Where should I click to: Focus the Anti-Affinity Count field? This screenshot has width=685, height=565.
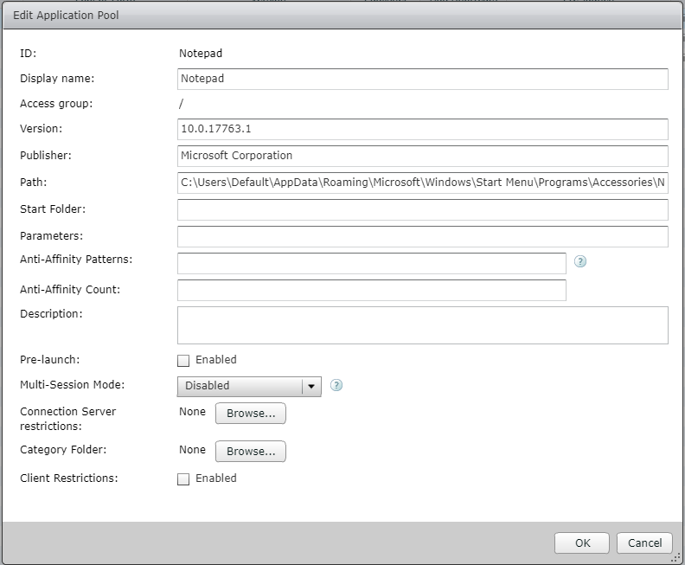(371, 290)
